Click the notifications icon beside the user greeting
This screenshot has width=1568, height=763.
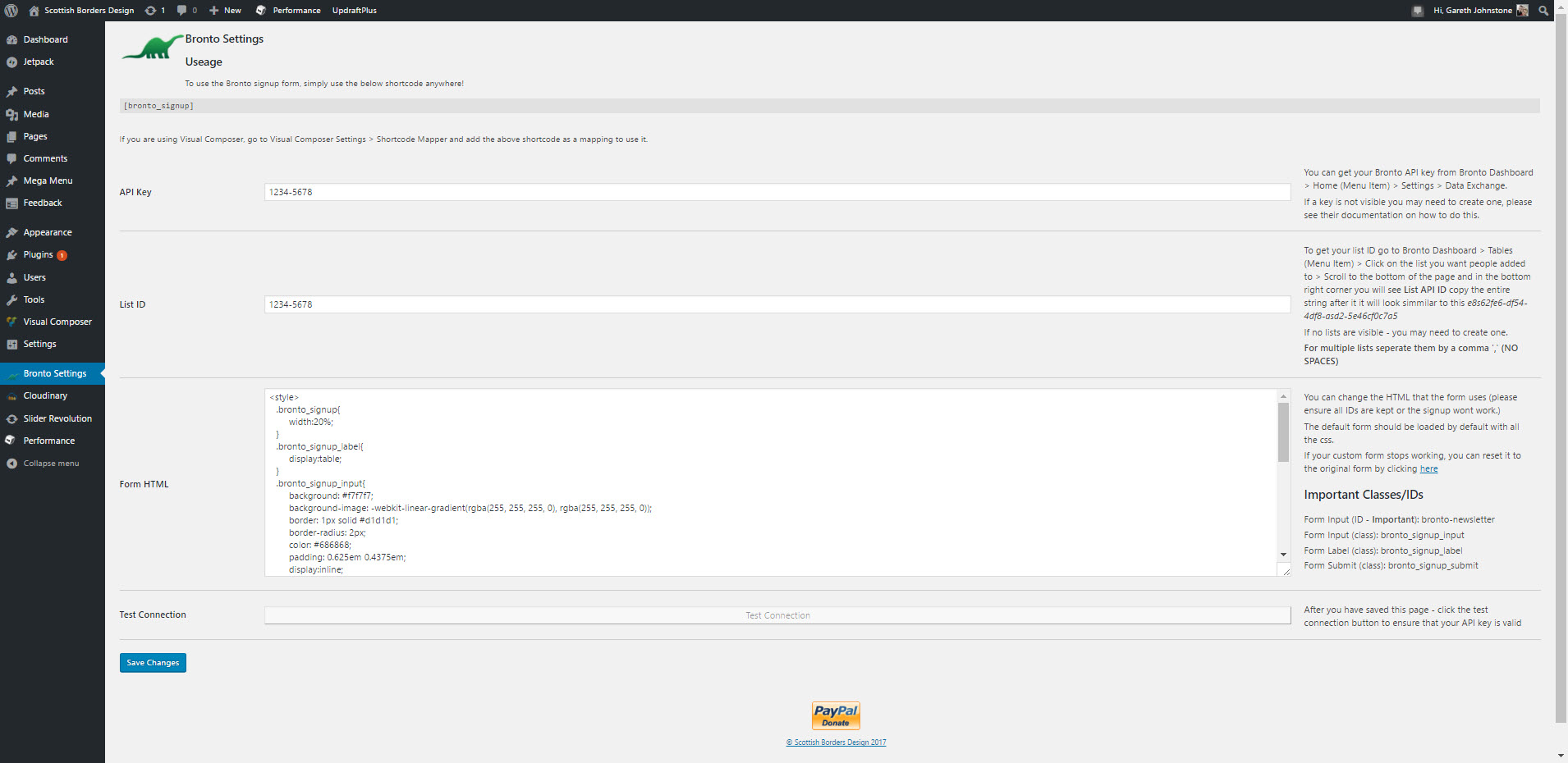1418,11
